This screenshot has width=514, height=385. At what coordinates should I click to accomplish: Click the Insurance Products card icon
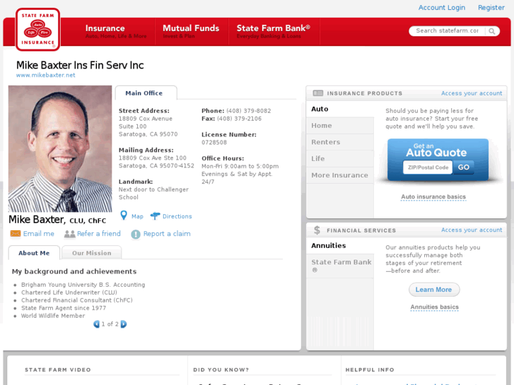317,93
